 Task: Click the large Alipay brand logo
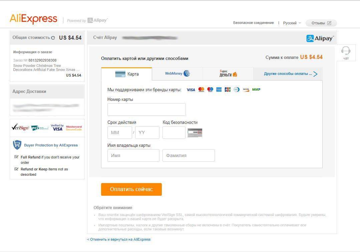coord(320,38)
